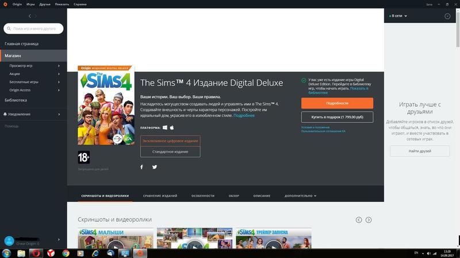Open the Справка menu

coord(80,5)
